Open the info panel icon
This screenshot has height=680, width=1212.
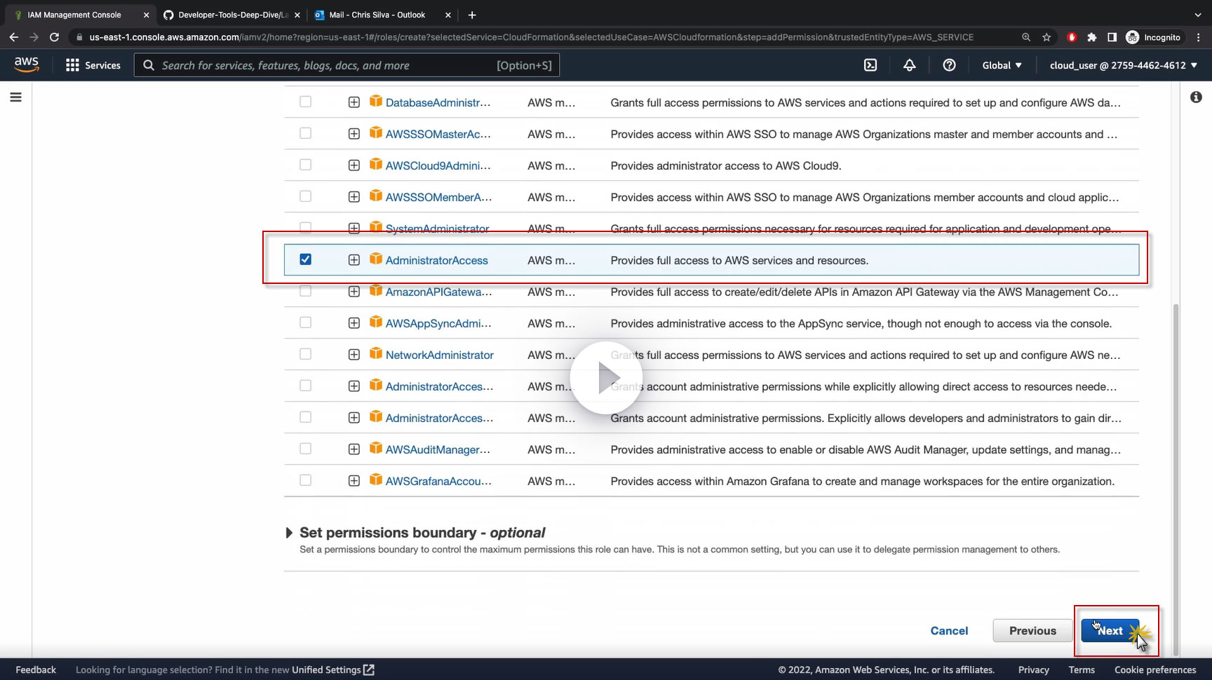click(1196, 97)
